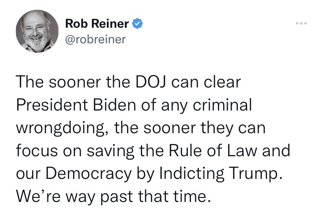Click the word criminal in tweet
324x216 pixels.
coord(222,105)
